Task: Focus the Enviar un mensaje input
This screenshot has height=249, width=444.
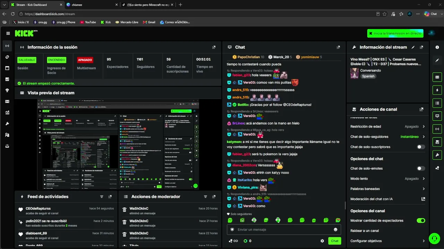Action: pos(284,230)
